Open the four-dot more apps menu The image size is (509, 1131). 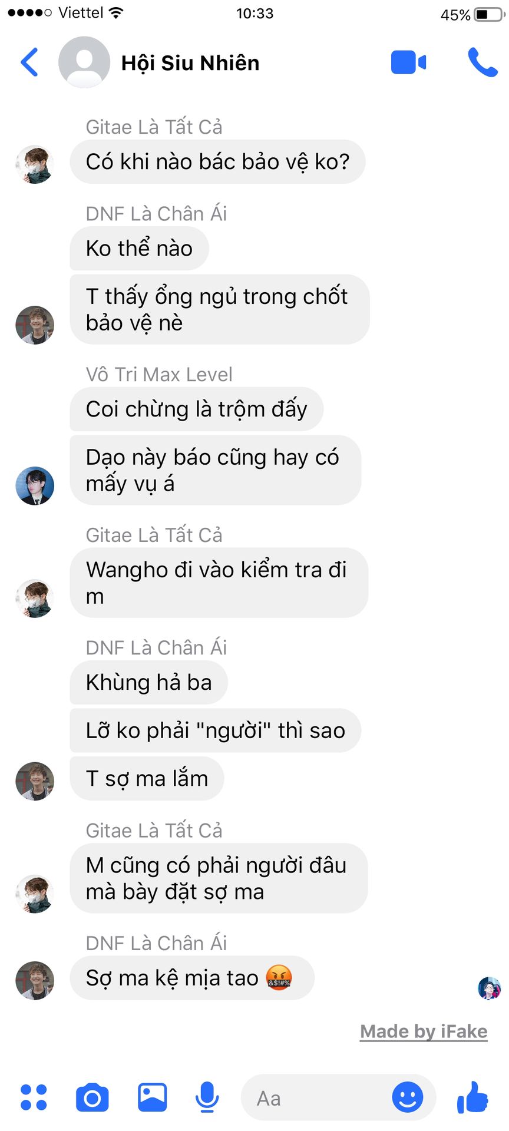point(34,1097)
